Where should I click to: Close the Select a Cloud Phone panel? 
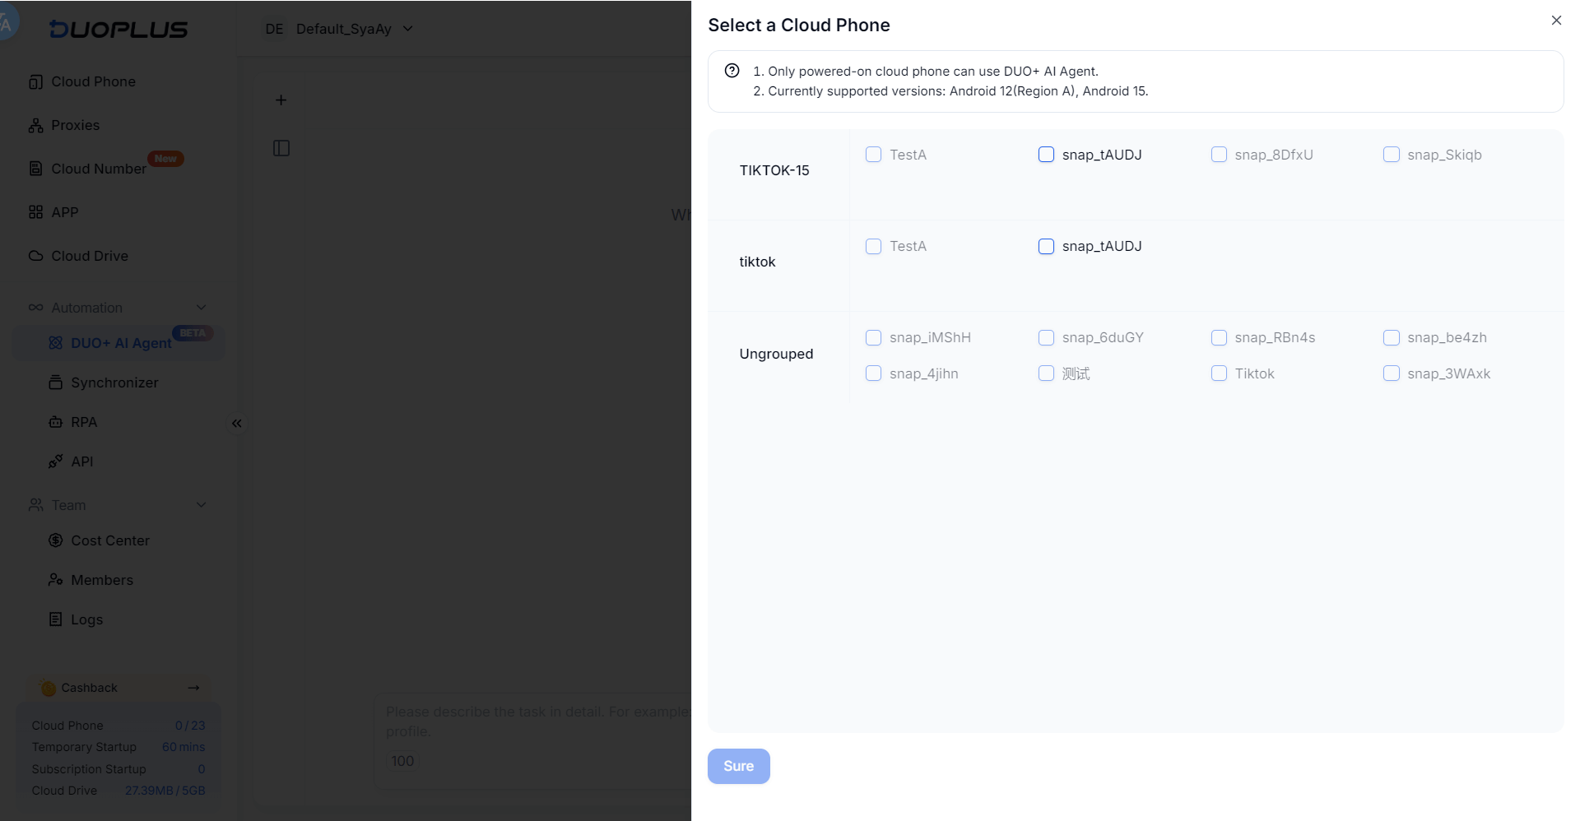[1555, 21]
